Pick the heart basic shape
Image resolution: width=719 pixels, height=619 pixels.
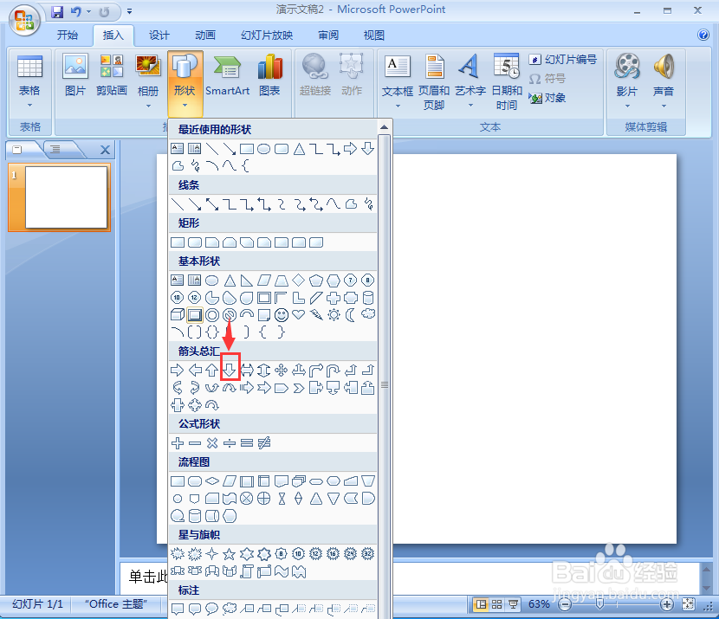point(299,315)
